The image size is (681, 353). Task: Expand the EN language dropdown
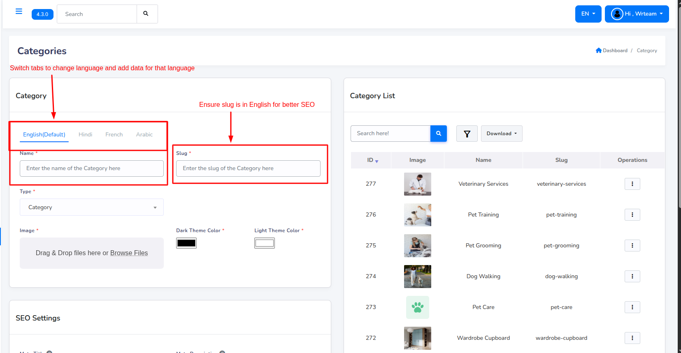click(588, 14)
